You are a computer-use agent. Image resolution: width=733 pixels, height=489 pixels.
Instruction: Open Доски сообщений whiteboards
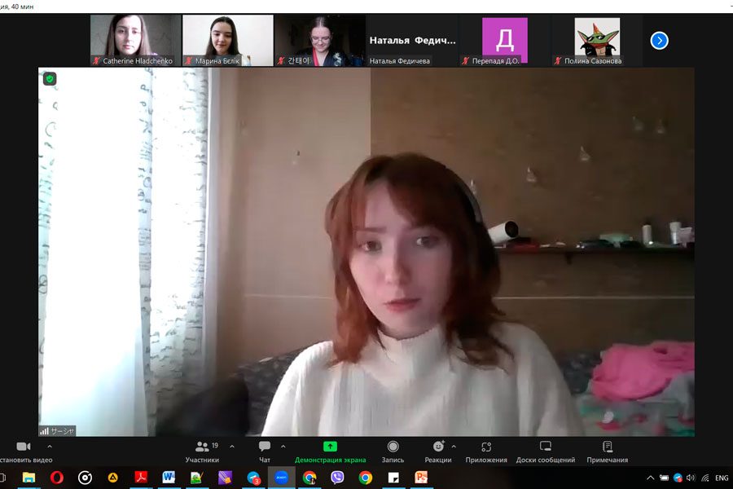(546, 452)
